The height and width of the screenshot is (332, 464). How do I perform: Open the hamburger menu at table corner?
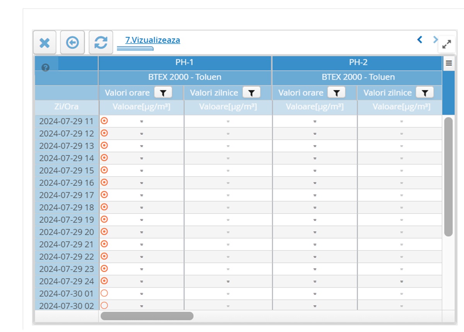point(449,63)
